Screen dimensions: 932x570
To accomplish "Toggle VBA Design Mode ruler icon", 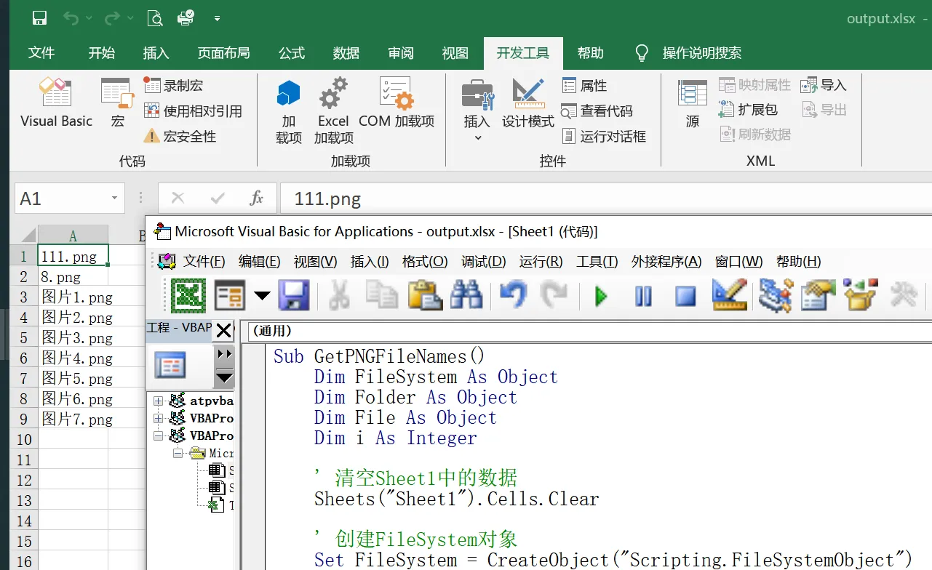I will tap(730, 296).
